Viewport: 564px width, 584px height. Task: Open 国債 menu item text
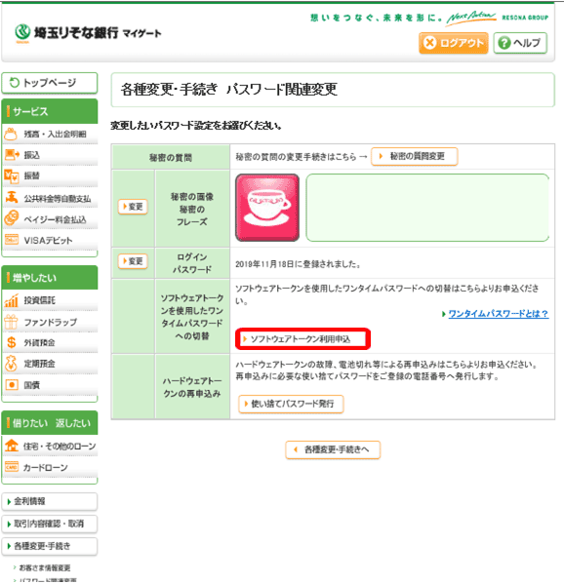click(x=31, y=385)
